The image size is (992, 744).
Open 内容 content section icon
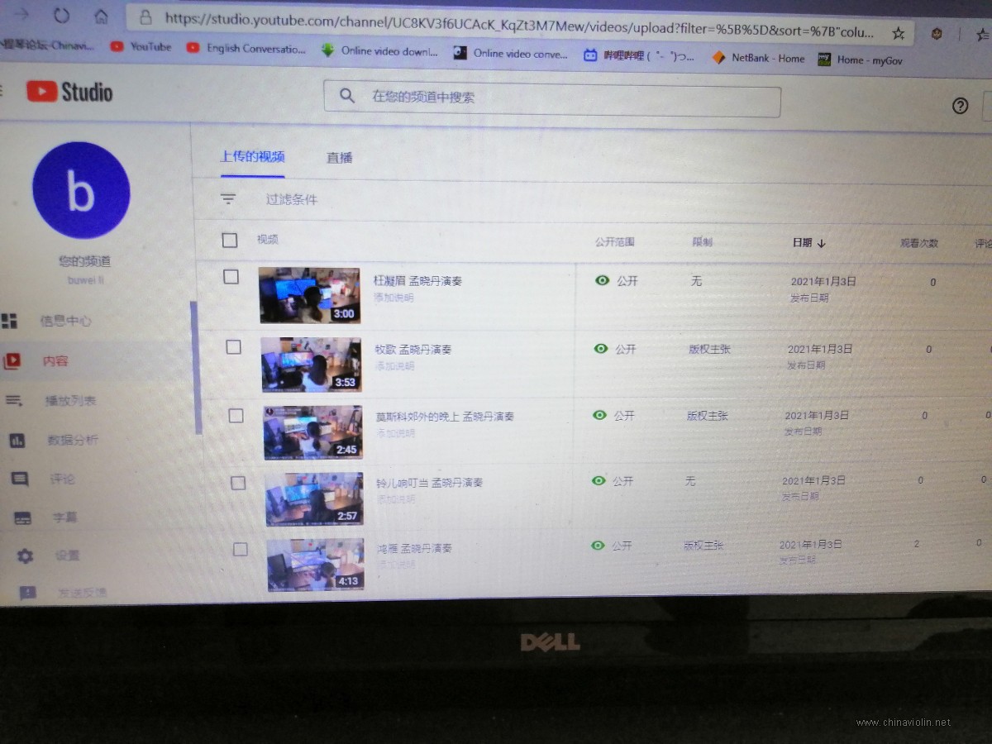point(12,360)
